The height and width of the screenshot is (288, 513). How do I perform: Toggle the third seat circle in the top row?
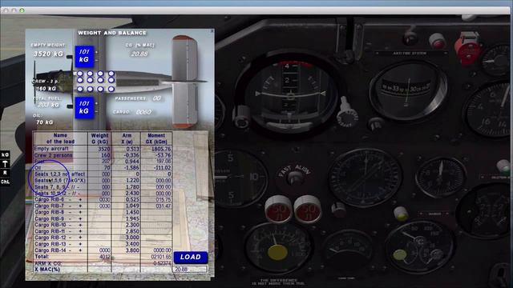(100, 74)
